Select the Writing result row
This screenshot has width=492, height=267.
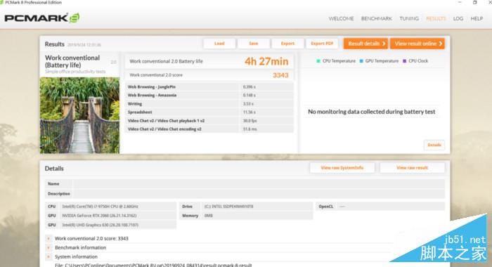click(209, 104)
